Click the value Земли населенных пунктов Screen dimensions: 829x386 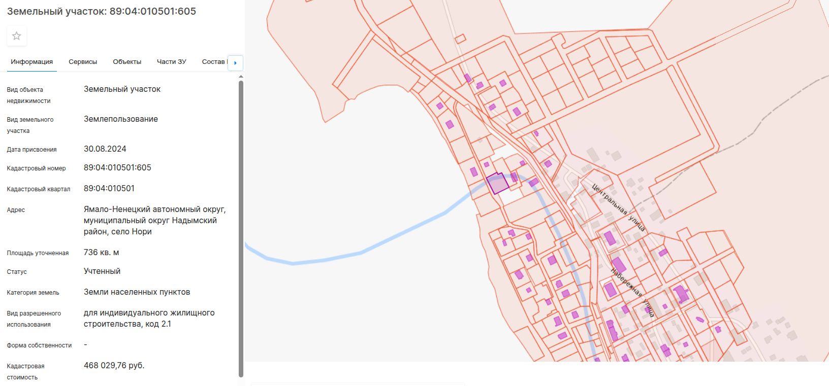(x=137, y=292)
